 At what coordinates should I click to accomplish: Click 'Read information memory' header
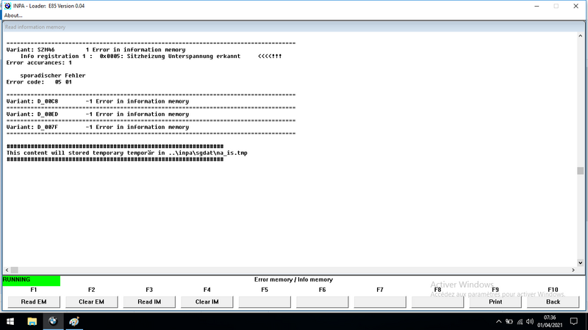pyautogui.click(x=35, y=27)
